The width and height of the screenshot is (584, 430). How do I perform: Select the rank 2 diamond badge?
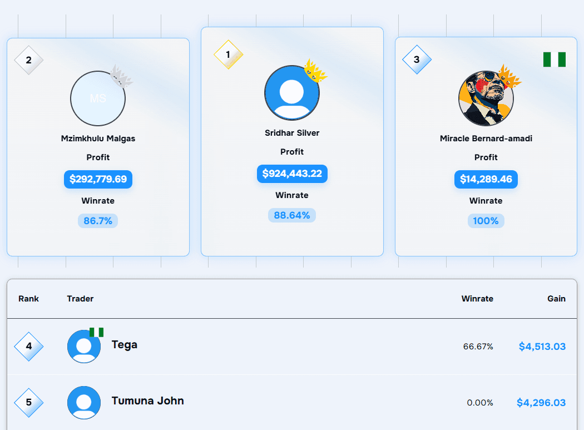coord(28,61)
